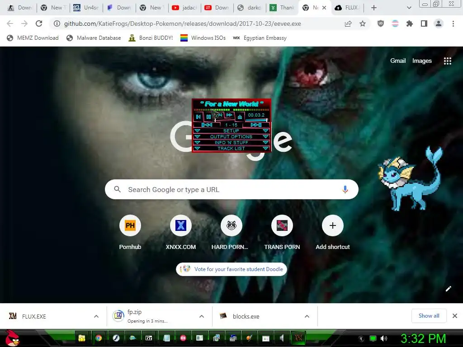Image resolution: width=463 pixels, height=347 pixels.
Task: Open the Chrome profile avatar menu
Action: click(x=439, y=23)
